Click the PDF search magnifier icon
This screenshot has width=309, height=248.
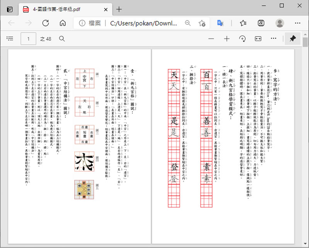tap(62, 39)
